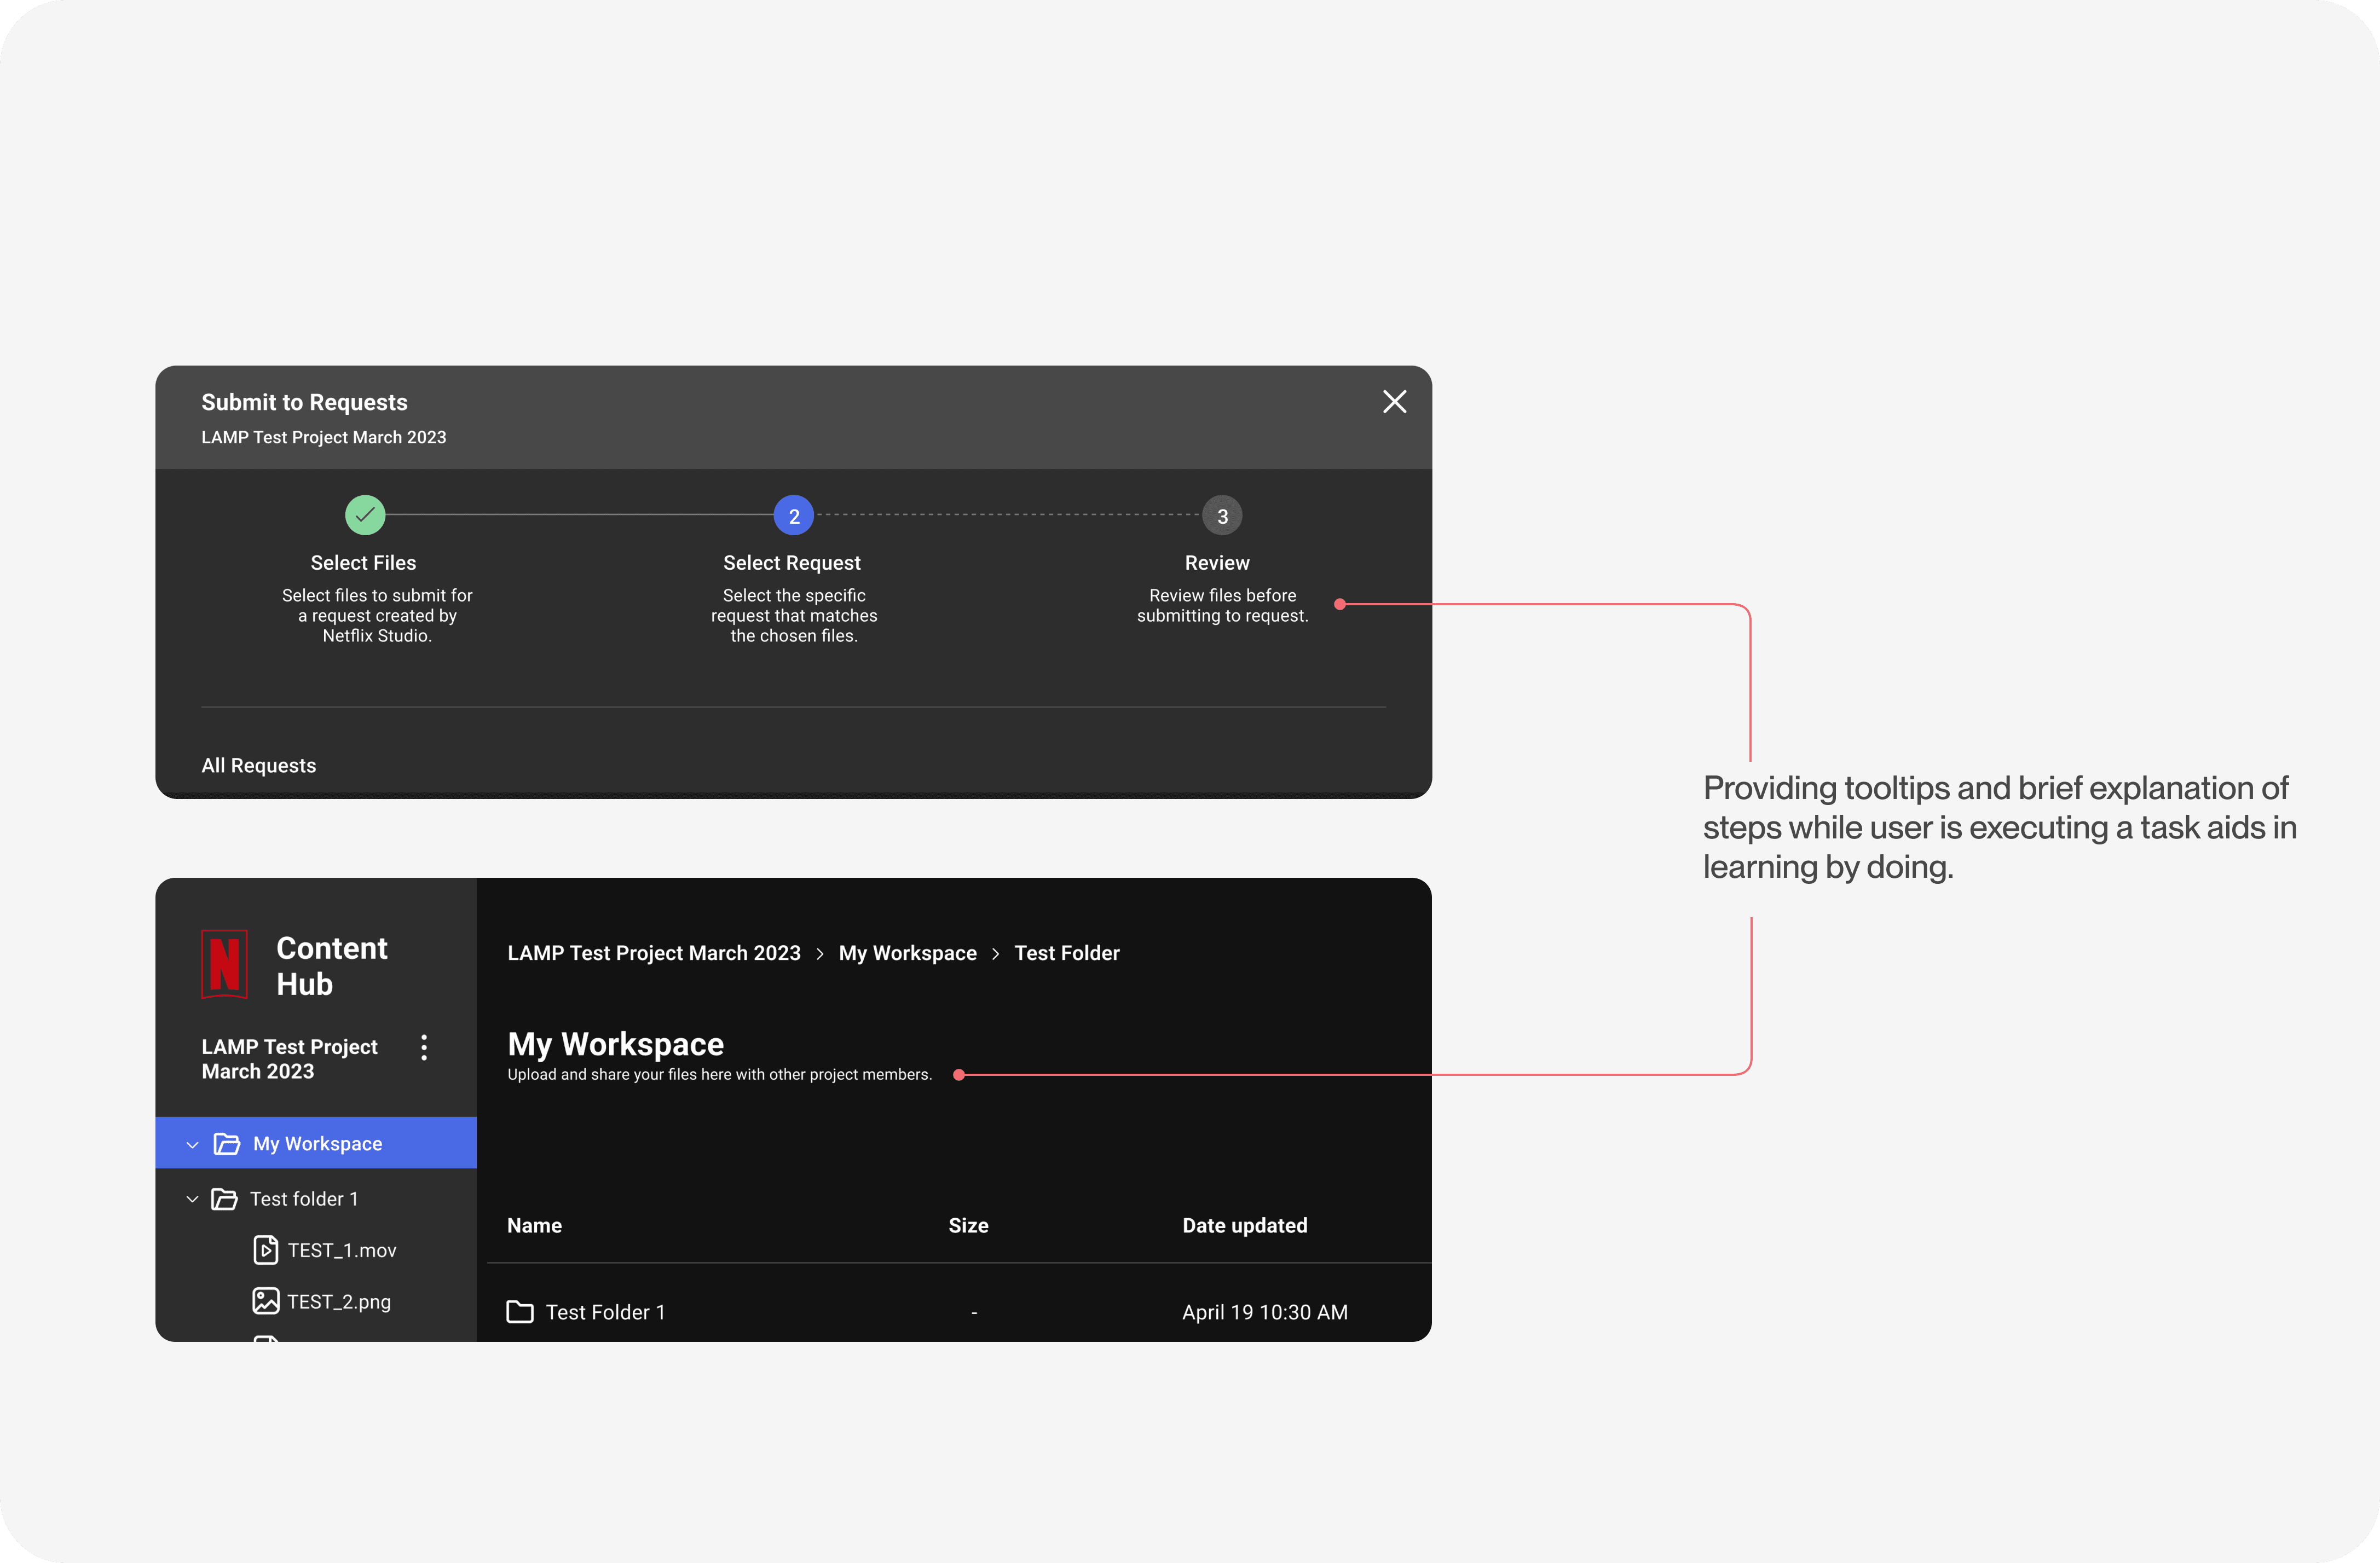This screenshot has width=2380, height=1563.
Task: Click the TEST_1.mov video file icon
Action: coord(265,1250)
